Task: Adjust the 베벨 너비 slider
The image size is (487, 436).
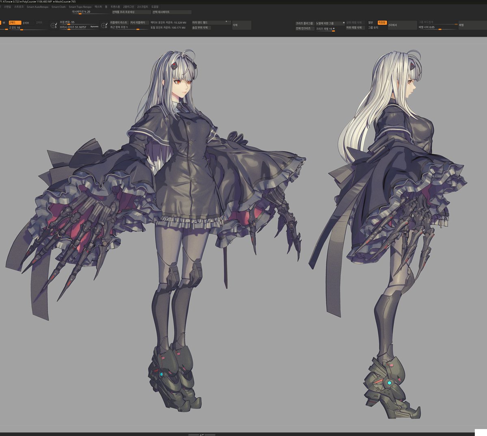Action: coord(438,28)
